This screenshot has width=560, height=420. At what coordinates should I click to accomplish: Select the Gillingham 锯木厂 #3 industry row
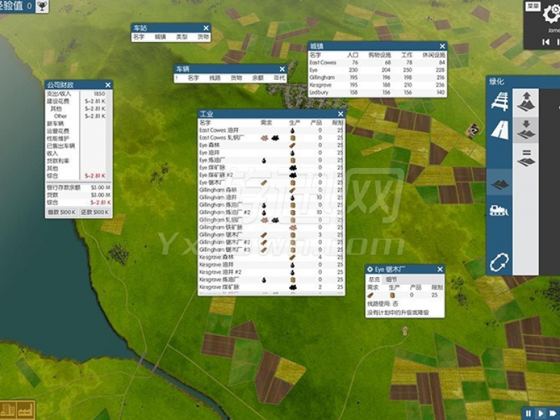(272, 250)
